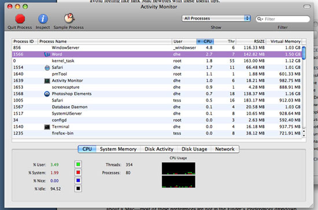The width and height of the screenshot is (318, 210).
Task: Click the Processes count 80
Action: click(128, 172)
